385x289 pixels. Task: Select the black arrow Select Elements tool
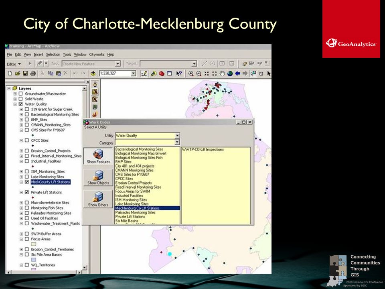pos(269,73)
